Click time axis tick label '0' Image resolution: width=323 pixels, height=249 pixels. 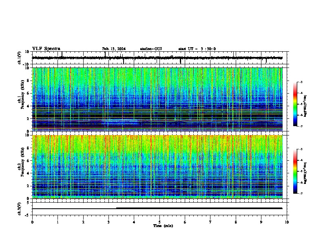tap(32, 222)
